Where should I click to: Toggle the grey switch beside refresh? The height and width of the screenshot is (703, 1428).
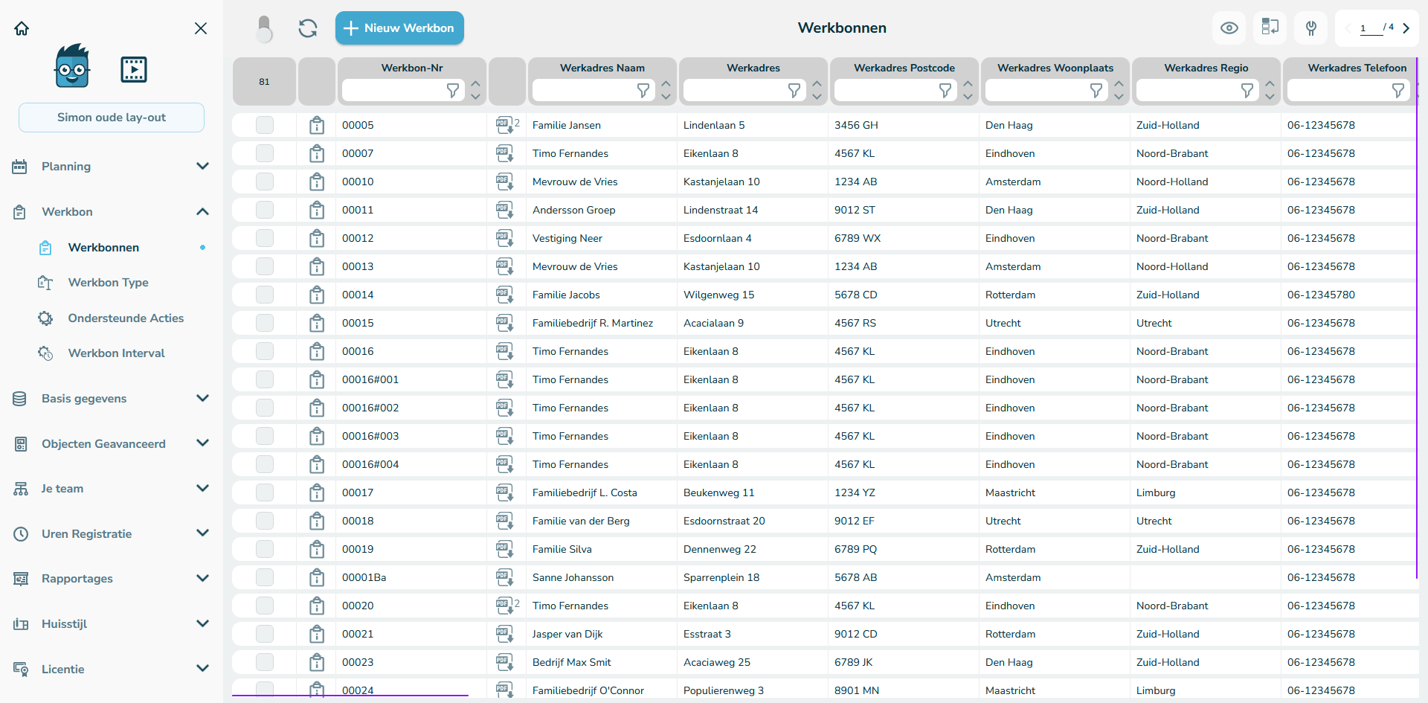[264, 29]
